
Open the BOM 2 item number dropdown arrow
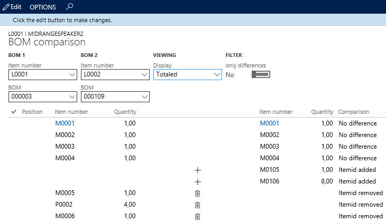(x=144, y=74)
